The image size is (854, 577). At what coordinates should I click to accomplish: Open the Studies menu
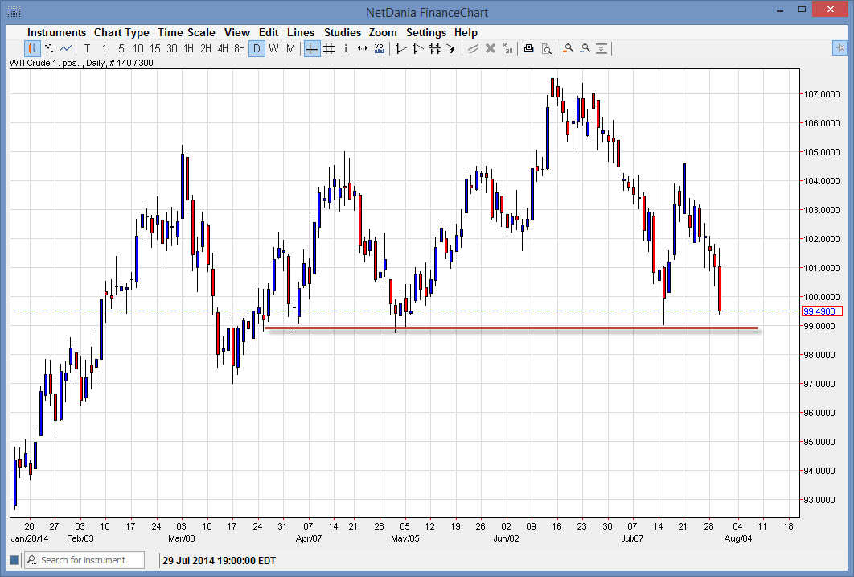point(343,32)
